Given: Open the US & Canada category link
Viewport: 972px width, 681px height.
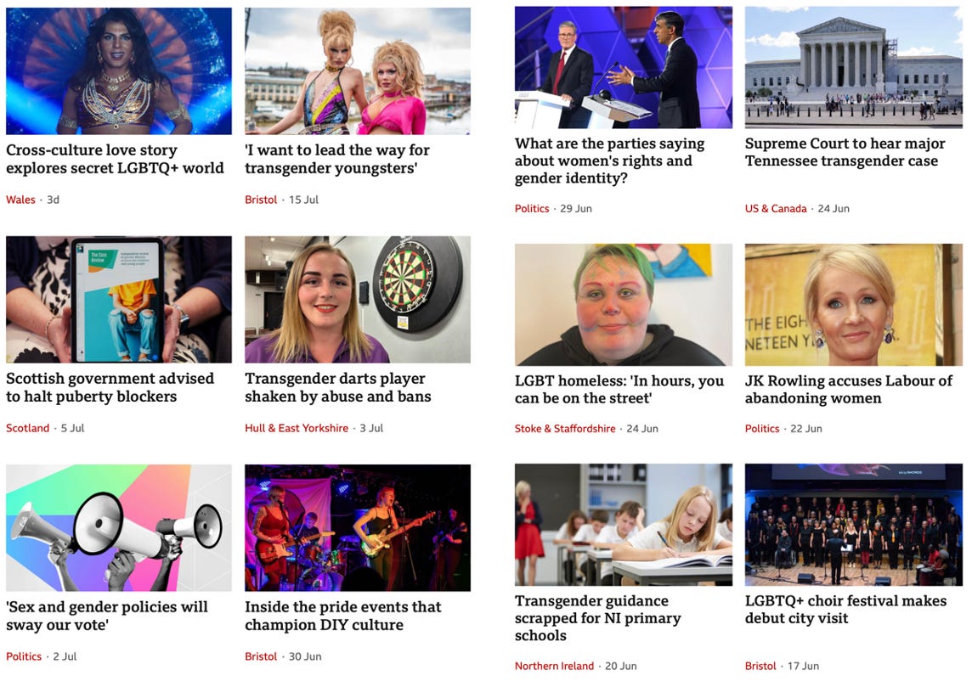Looking at the screenshot, I should tap(776, 209).
